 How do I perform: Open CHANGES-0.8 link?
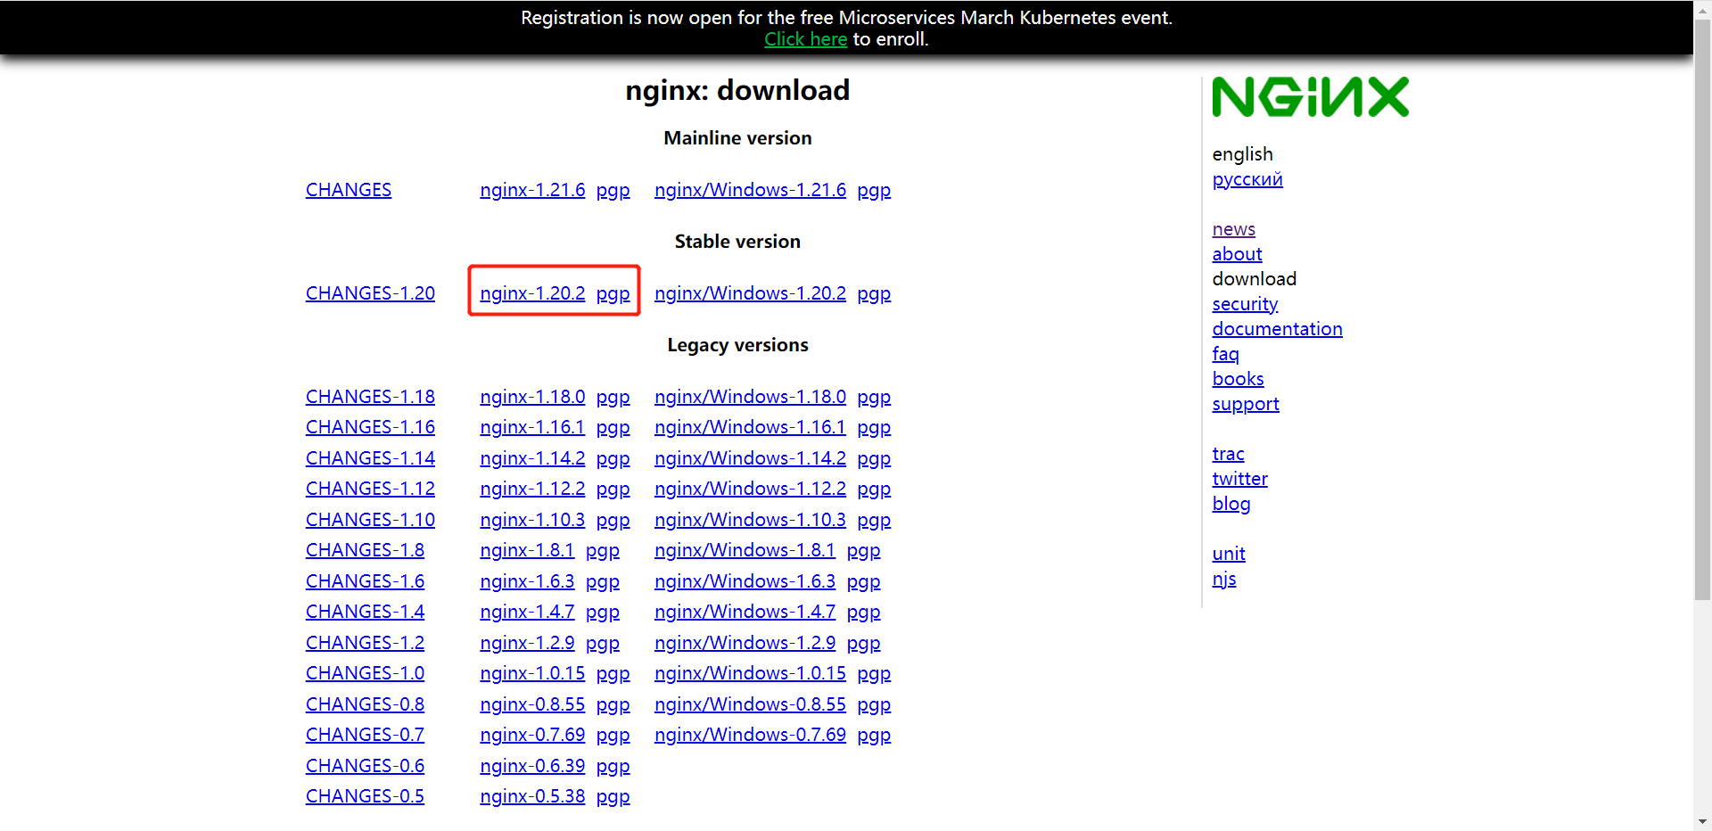pos(365,704)
